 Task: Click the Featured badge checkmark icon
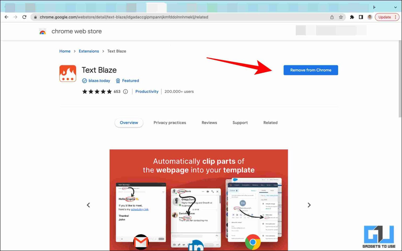click(x=118, y=81)
